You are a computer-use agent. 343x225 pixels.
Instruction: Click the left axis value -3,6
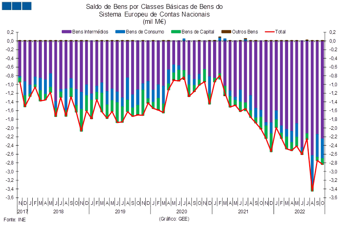pos(10,198)
